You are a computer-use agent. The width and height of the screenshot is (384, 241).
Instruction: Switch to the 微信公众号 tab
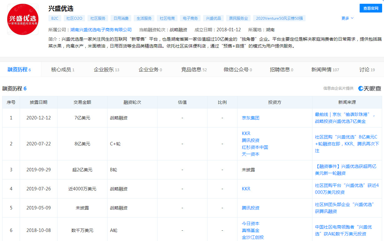[x=238, y=70]
